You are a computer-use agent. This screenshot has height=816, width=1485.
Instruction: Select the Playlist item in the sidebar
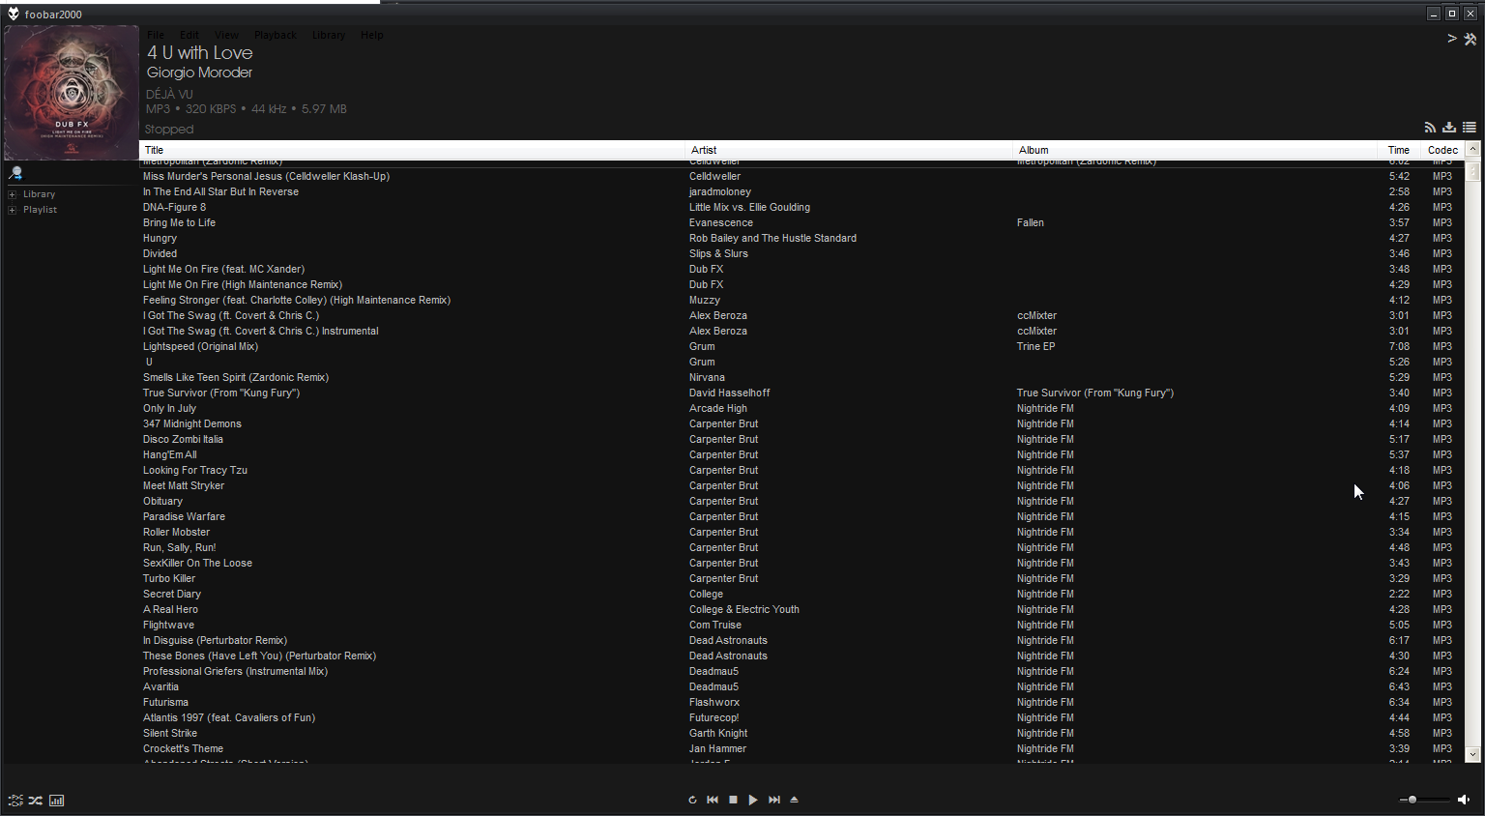[40, 210]
